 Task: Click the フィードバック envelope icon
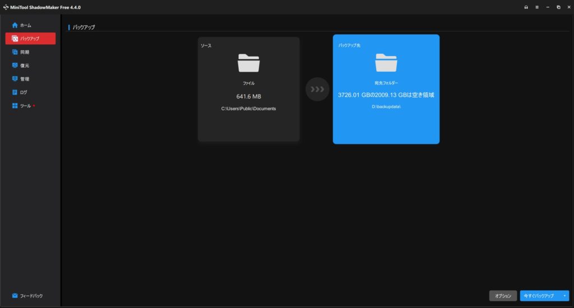coord(15,296)
